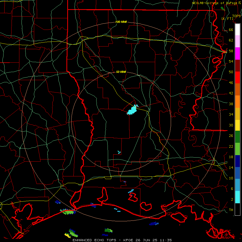Image resolution: width=242 pixels, height=242 pixels.
Task: Click the cyan legend swatch near the bottom of the scale
Action: click(237, 197)
